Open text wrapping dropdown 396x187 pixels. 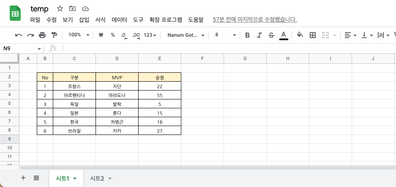coord(383,35)
